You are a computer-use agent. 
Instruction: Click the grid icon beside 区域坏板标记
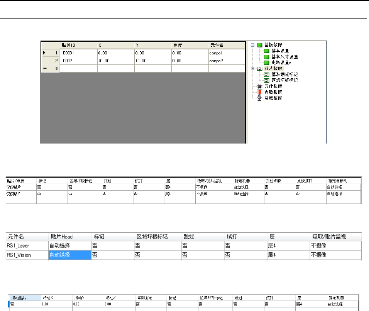coord(267,81)
